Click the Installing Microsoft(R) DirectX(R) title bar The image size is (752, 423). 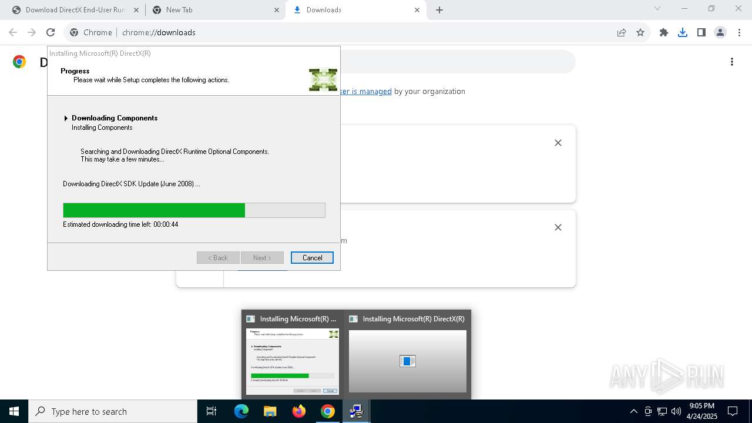tap(194, 53)
